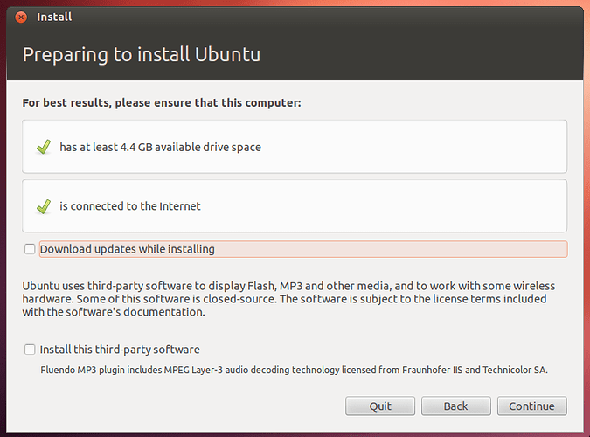Click the 'Install this third-party software' label text
Screen dimensions: 590x437
[120, 350]
